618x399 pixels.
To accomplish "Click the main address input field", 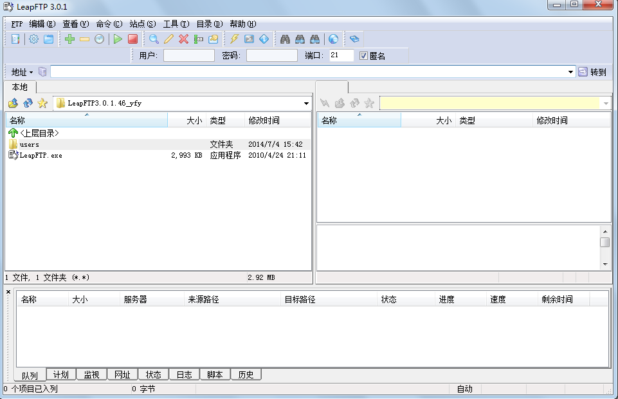I will (309, 72).
